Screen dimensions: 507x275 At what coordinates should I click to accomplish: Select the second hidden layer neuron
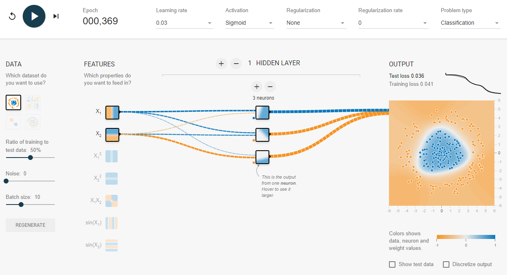pyautogui.click(x=262, y=134)
